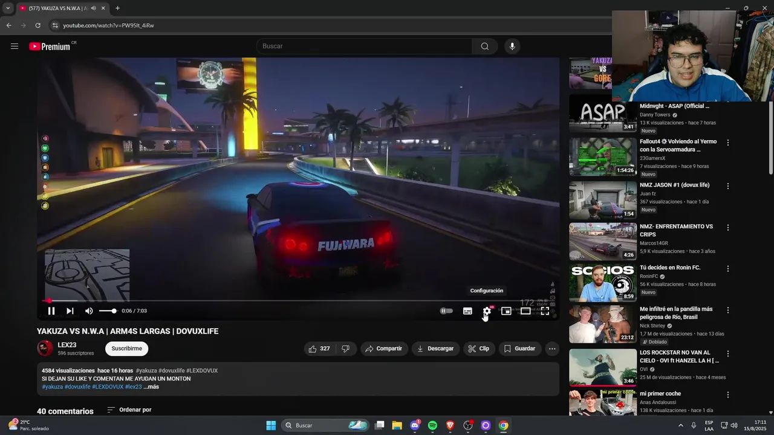Skip to the next video
This screenshot has height=435, width=774.
pyautogui.click(x=70, y=311)
